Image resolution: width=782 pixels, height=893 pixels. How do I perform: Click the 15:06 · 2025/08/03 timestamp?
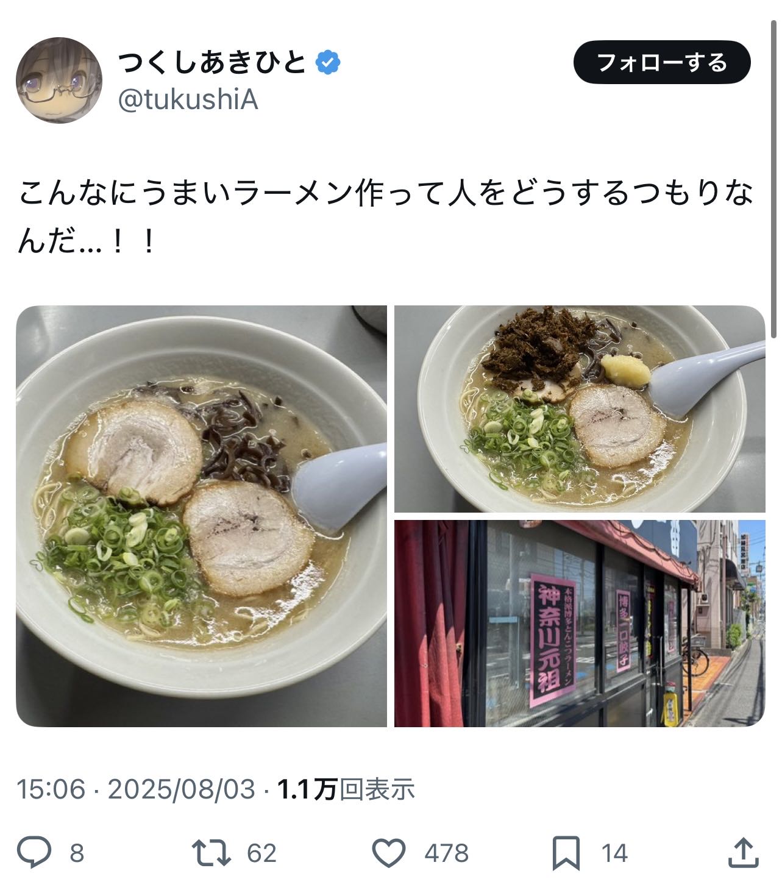[135, 789]
